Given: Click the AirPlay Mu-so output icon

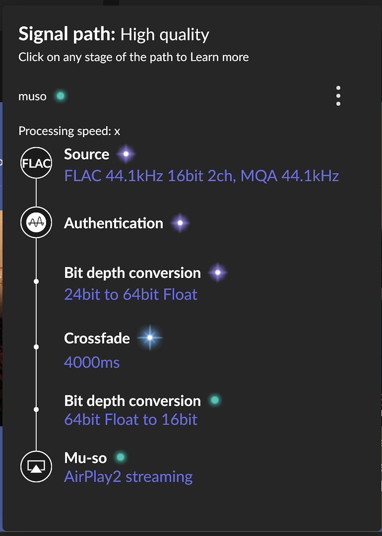Looking at the screenshot, I should click(36, 466).
